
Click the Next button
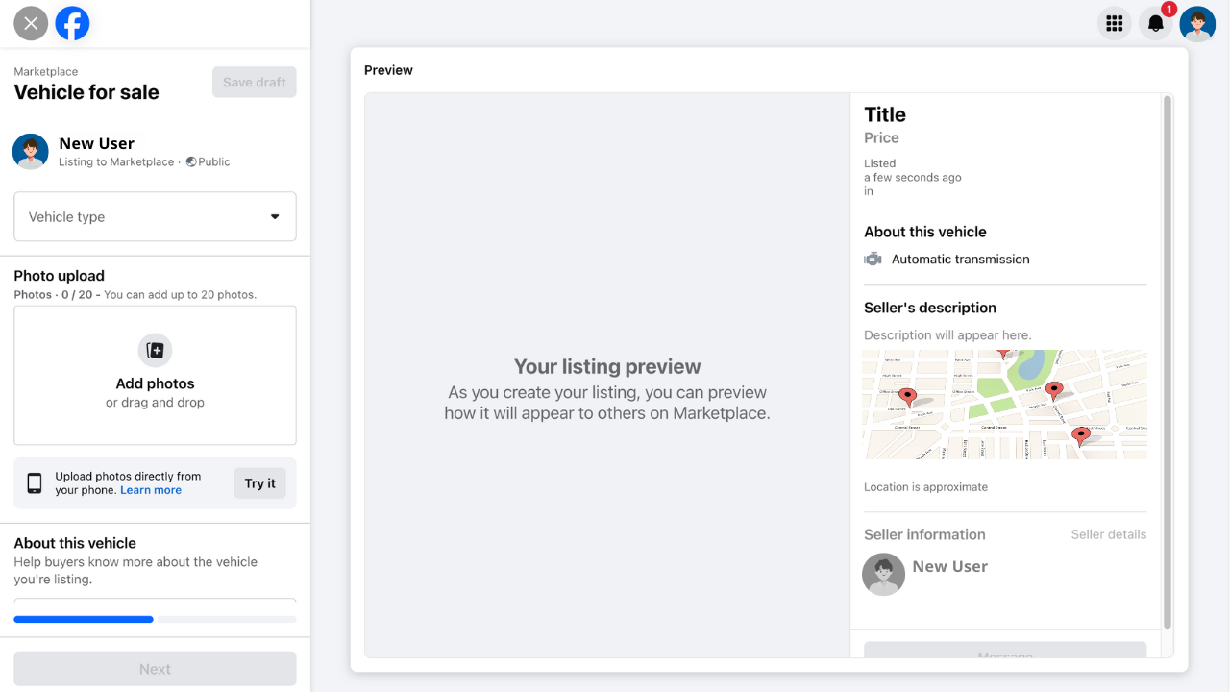155,669
